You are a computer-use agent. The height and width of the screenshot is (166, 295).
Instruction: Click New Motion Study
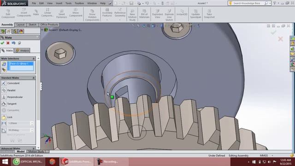(x=132, y=15)
